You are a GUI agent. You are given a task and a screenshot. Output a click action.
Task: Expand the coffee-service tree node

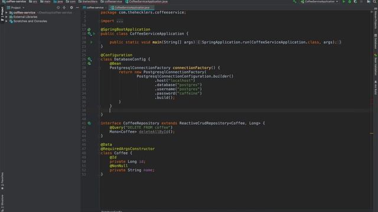tap(6, 12)
